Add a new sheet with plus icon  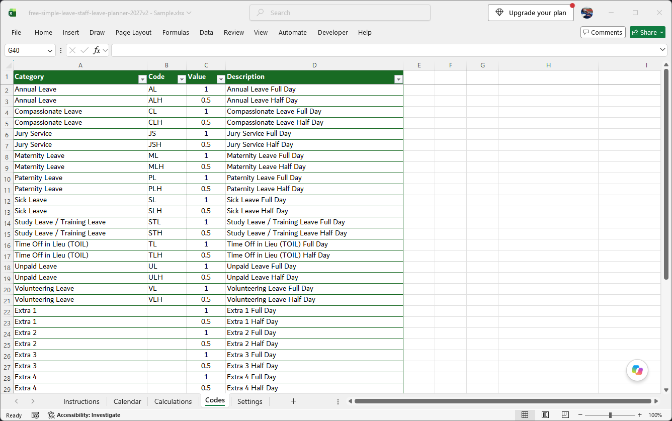(x=294, y=401)
